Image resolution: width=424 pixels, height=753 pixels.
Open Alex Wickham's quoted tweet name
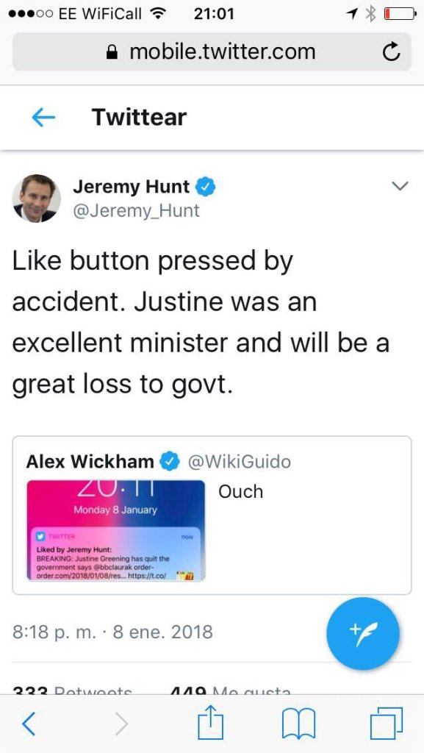(90, 462)
